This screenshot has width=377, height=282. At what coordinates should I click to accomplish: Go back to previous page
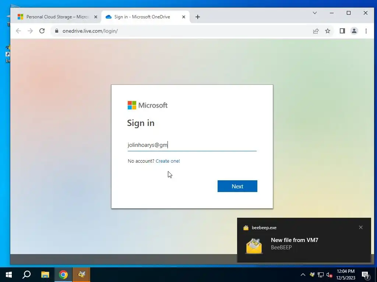[18, 31]
